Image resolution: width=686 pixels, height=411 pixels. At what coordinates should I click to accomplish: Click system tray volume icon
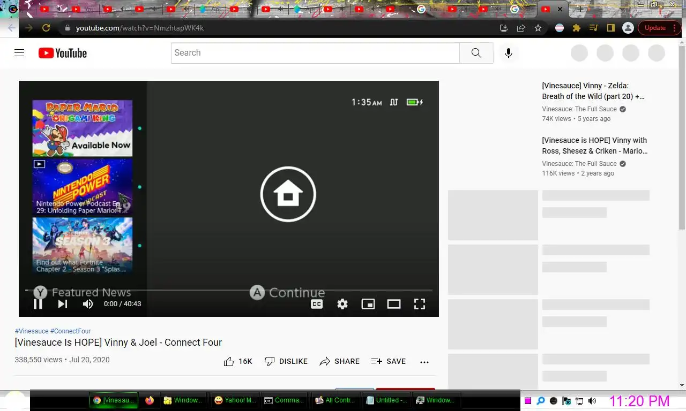(x=592, y=401)
